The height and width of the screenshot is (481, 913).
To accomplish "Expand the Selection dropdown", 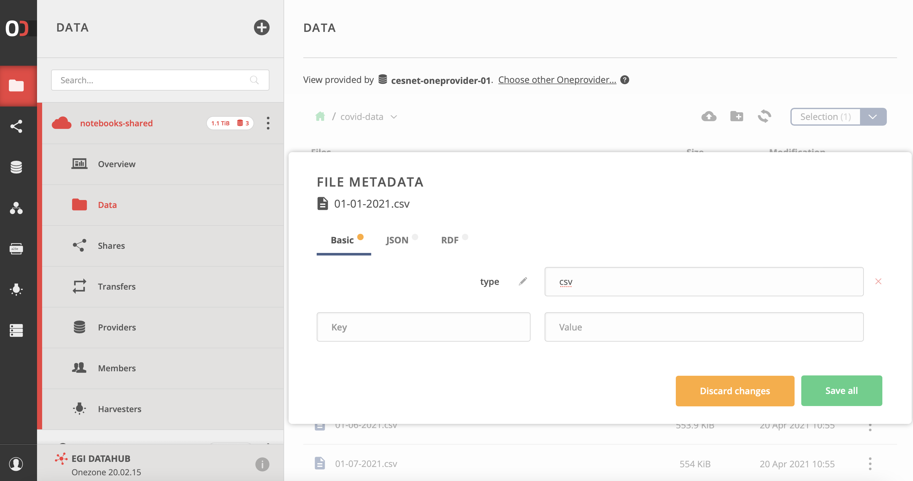I will pos(872,116).
